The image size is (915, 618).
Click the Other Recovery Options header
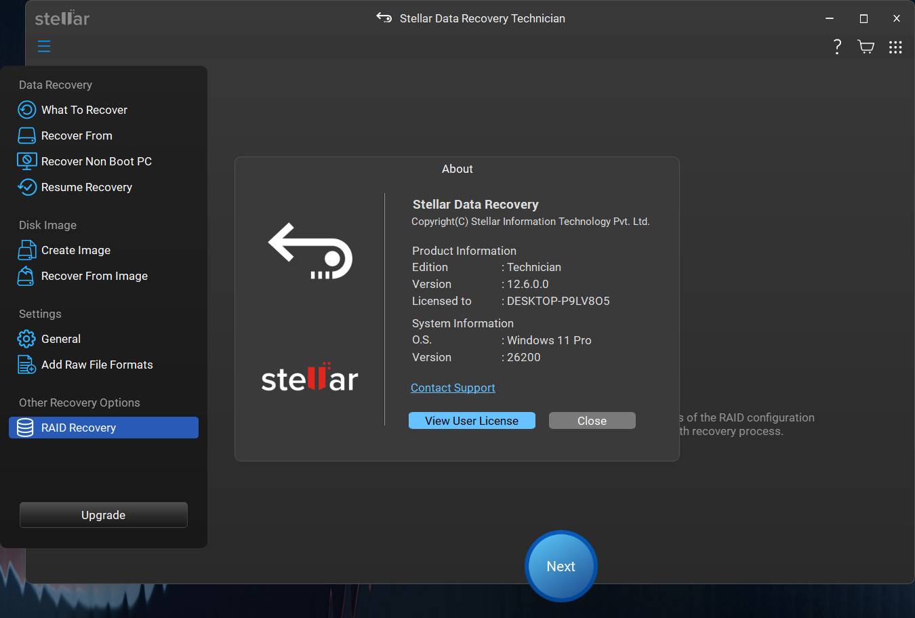(x=79, y=403)
